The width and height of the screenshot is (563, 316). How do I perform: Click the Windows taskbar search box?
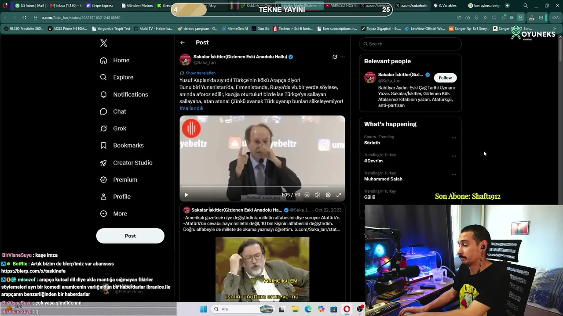tap(242, 309)
